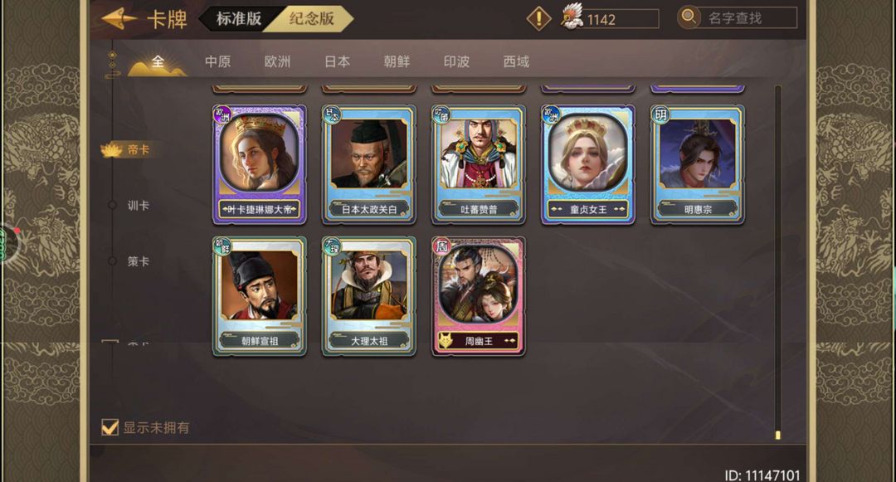Select the 童贞女王 card
The width and height of the screenshot is (896, 482).
(588, 164)
